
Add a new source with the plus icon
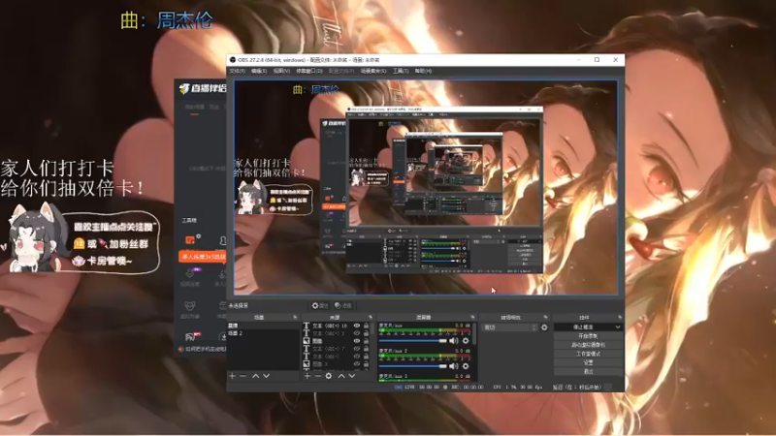point(307,376)
